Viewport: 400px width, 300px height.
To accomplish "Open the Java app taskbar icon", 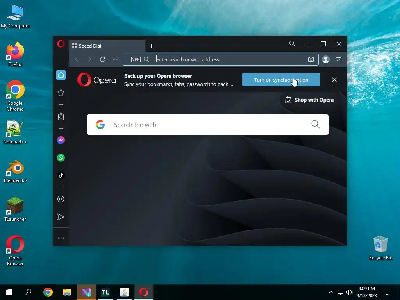I will click(125, 292).
